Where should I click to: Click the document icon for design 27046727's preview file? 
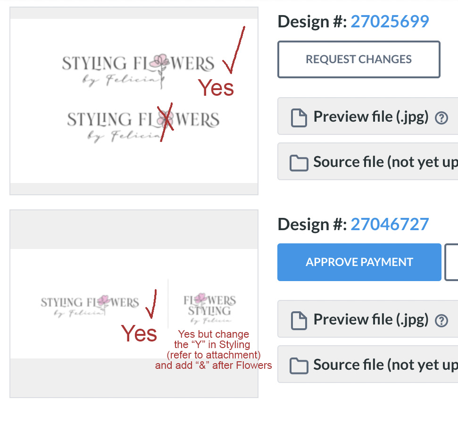(299, 320)
